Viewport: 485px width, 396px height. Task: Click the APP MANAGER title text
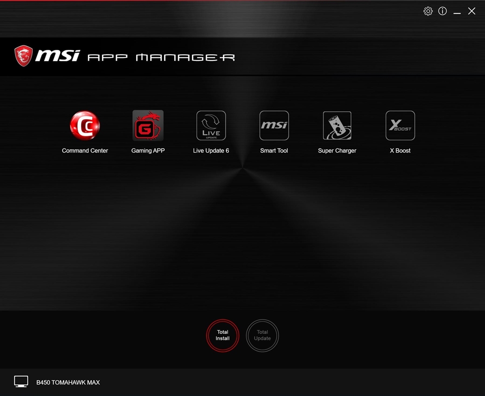[x=161, y=58]
